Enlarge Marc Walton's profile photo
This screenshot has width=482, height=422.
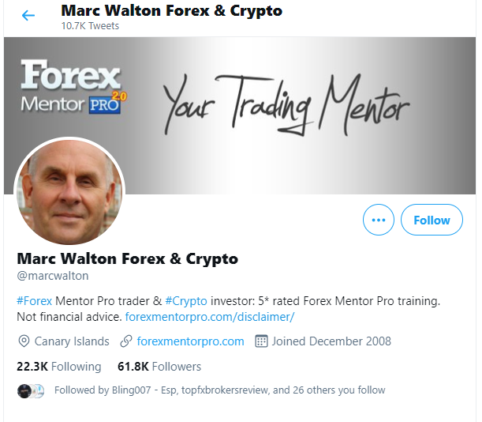pos(69,192)
